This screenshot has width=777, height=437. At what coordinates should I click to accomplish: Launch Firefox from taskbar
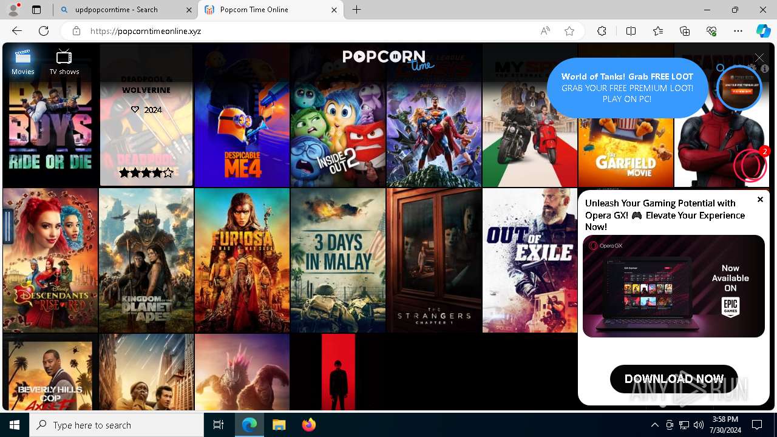309,425
